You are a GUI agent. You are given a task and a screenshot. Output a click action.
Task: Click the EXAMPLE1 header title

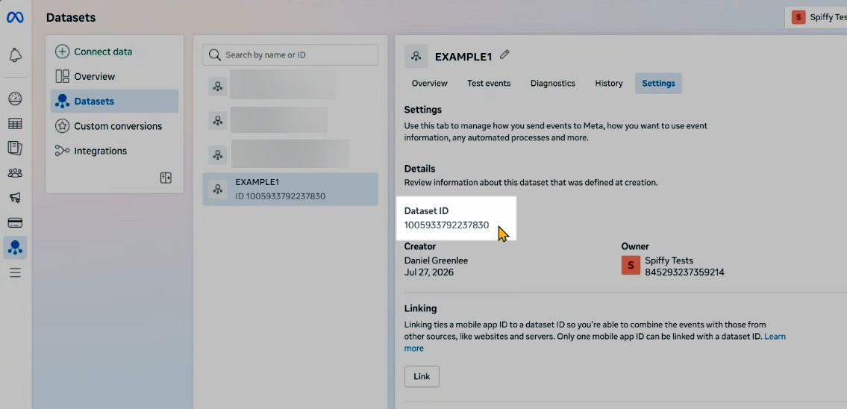(463, 56)
